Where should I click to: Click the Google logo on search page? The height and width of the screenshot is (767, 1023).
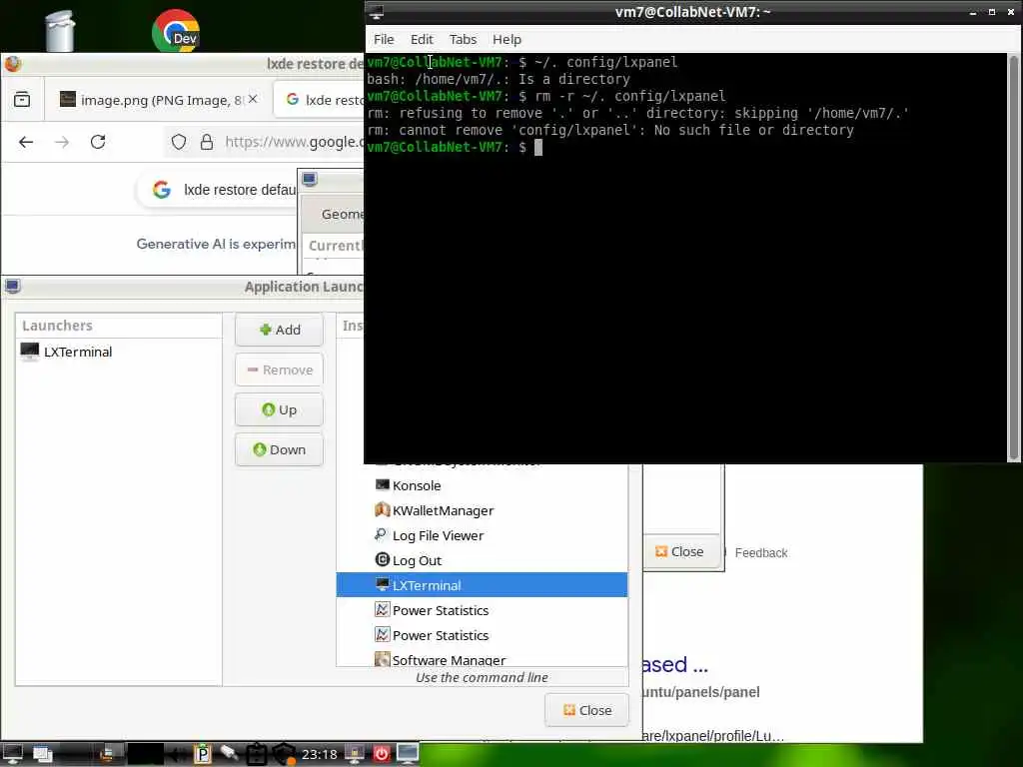[162, 190]
